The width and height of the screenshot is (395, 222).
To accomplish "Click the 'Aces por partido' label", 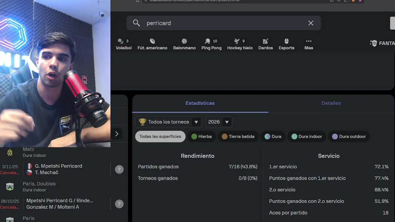I will pyautogui.click(x=288, y=213).
